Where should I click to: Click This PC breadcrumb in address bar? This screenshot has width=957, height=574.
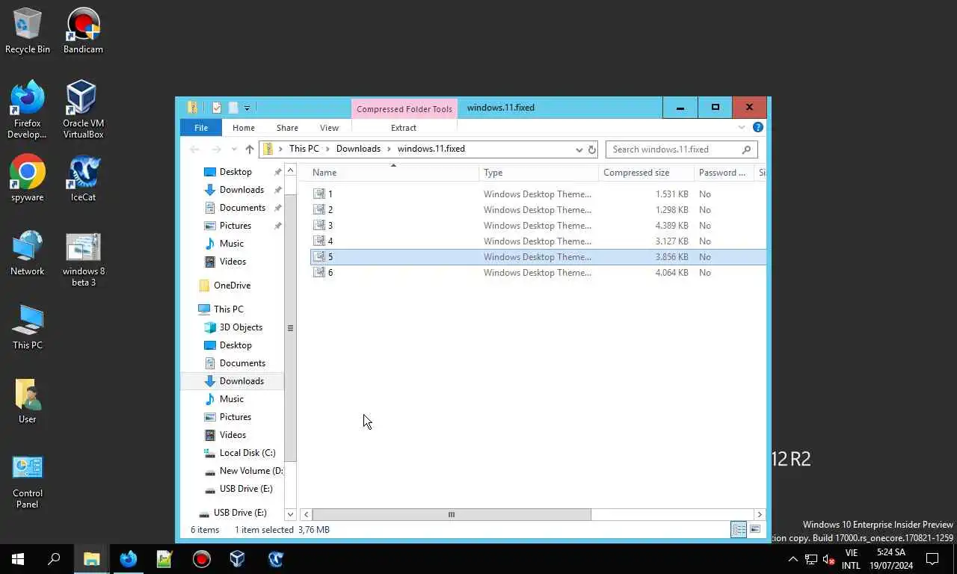[x=304, y=149]
